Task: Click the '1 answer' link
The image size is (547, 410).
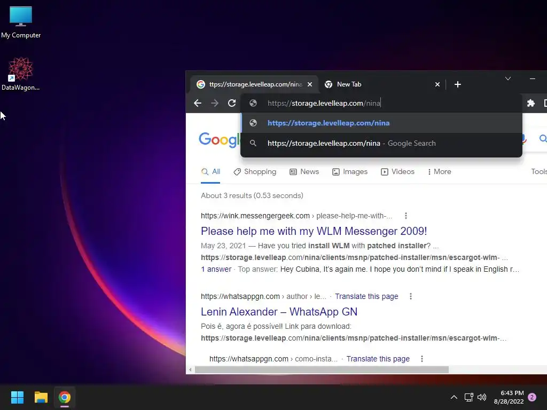Action: (x=216, y=269)
